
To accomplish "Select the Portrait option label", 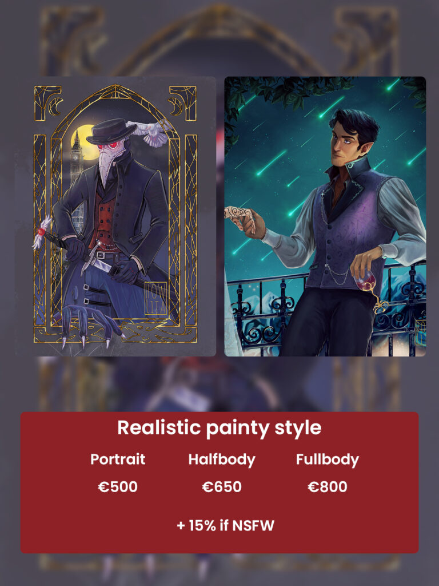I will (x=118, y=459).
